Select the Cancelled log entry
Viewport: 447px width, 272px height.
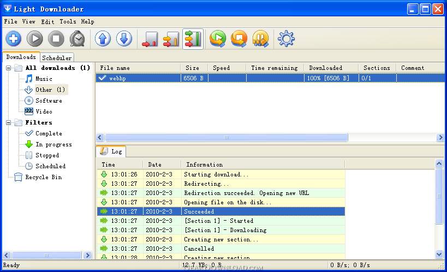click(221, 249)
